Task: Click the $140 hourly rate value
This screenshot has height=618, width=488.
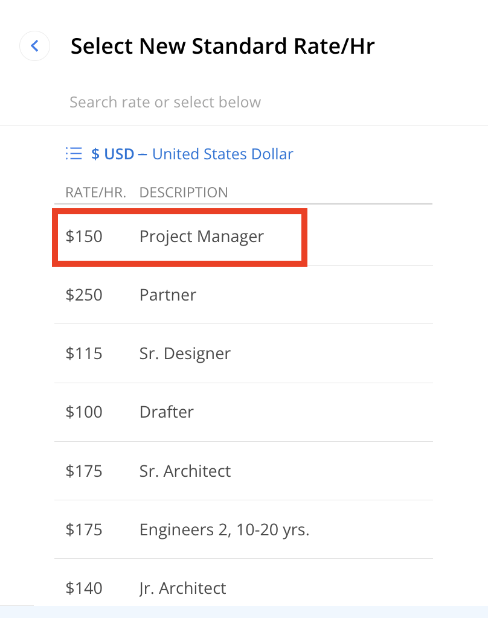Action: [x=84, y=588]
